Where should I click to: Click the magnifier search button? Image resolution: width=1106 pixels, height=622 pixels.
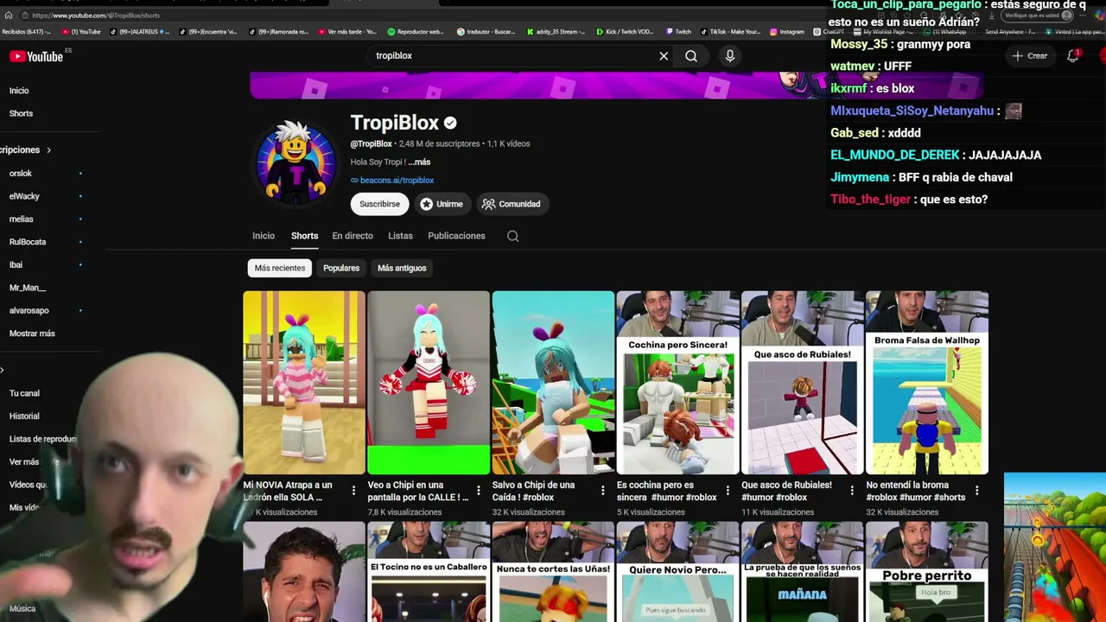click(691, 56)
